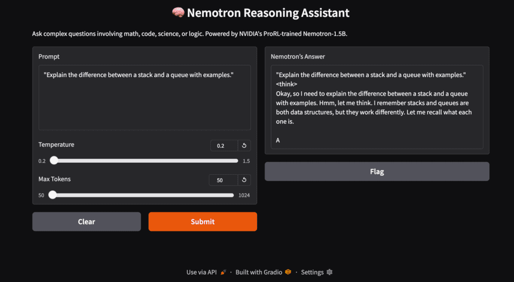The width and height of the screenshot is (514, 282).
Task: Click the Temperature label
Action: coord(56,145)
